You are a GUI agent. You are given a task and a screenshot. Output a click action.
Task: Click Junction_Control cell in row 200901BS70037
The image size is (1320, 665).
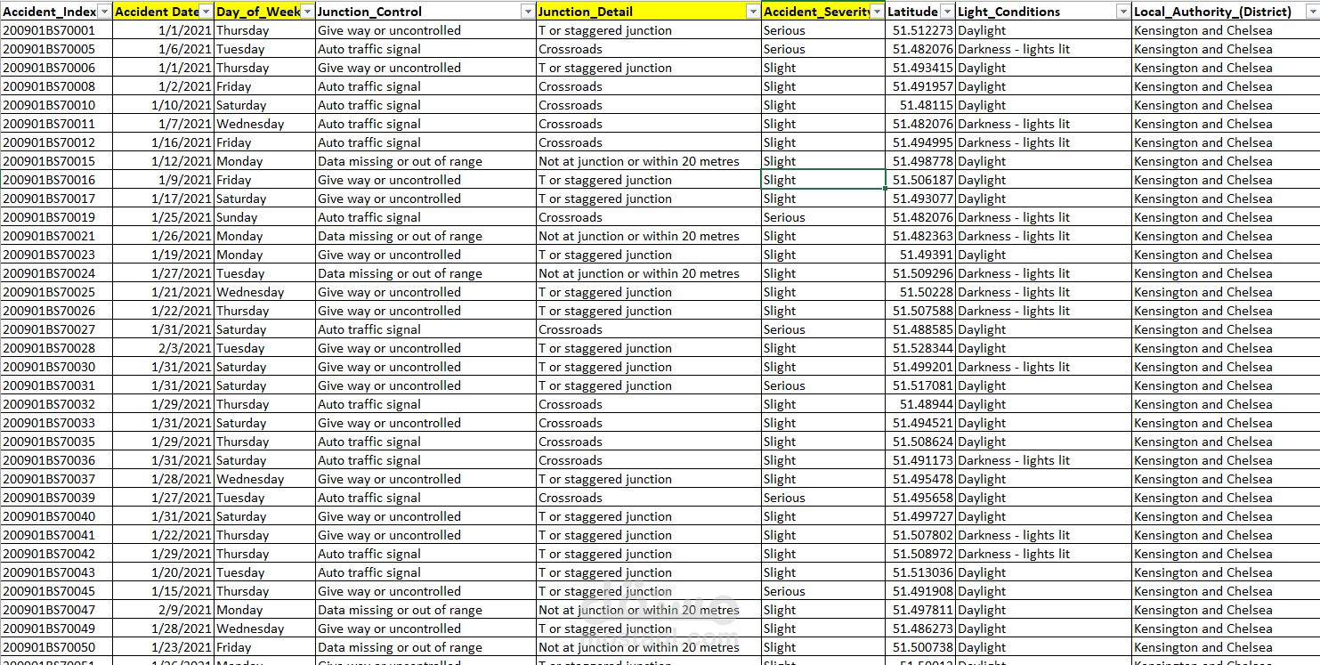[426, 479]
